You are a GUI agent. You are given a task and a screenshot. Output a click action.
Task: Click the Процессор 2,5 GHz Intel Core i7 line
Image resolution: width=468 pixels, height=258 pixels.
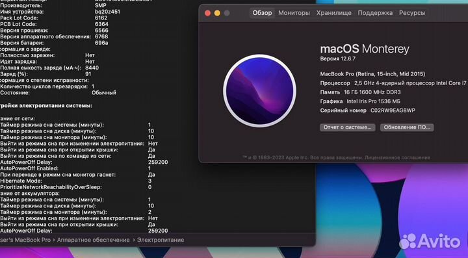pos(393,83)
